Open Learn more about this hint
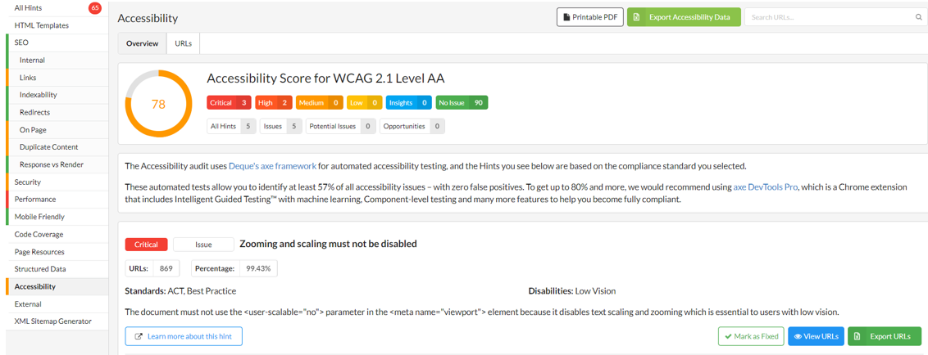This screenshot has width=928, height=355. tap(184, 336)
